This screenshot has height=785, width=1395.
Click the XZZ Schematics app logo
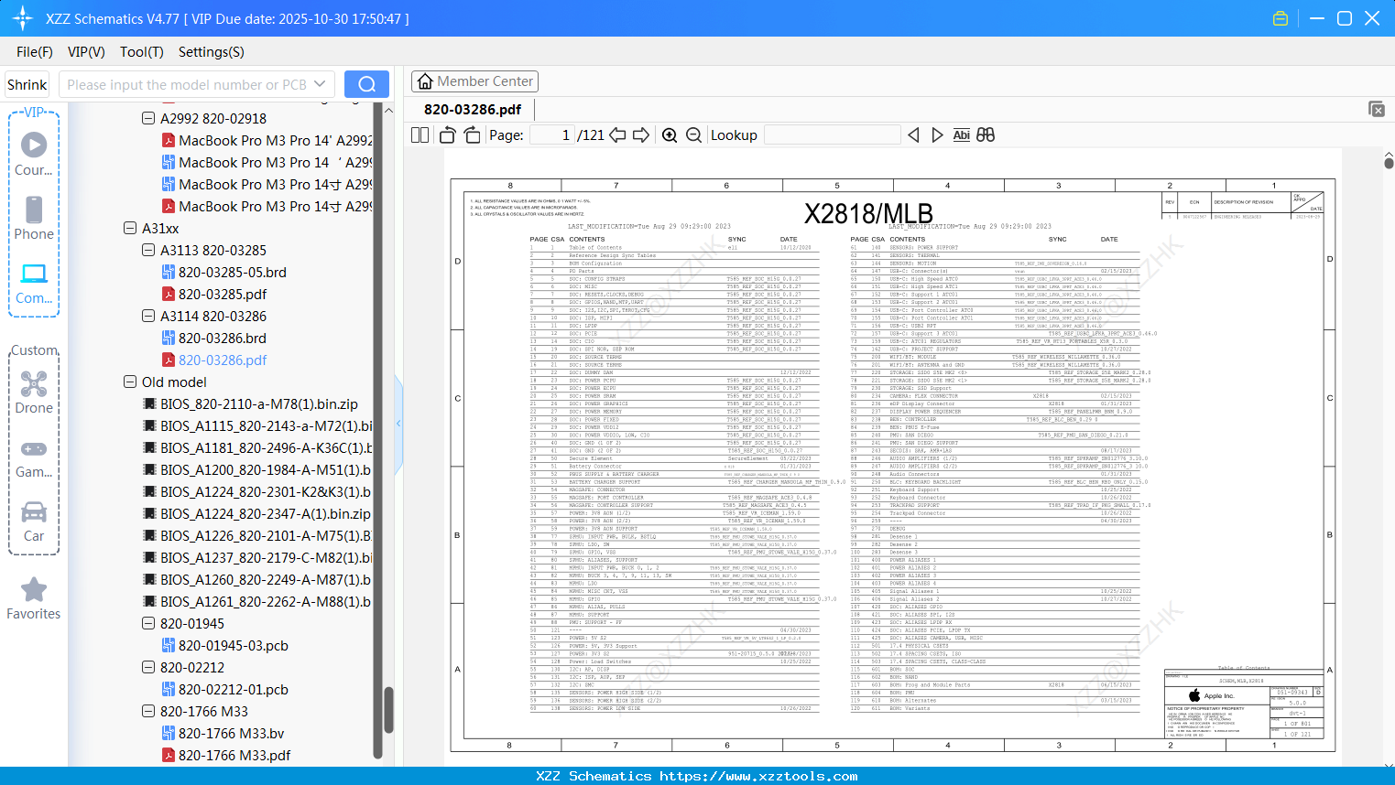tap(23, 18)
